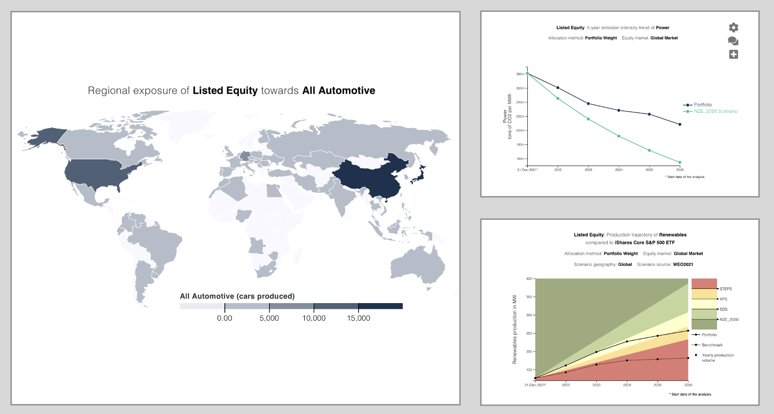Click 400 axis label on Renewables chart

coord(529,279)
